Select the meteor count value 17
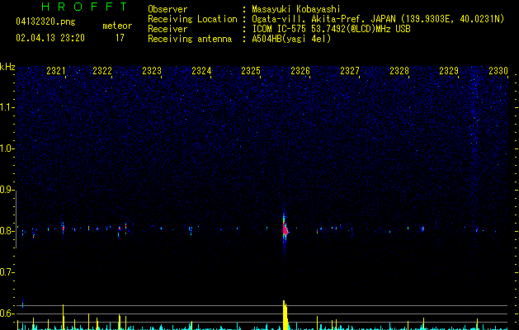Viewport: 519px width, 330px height. coord(120,38)
